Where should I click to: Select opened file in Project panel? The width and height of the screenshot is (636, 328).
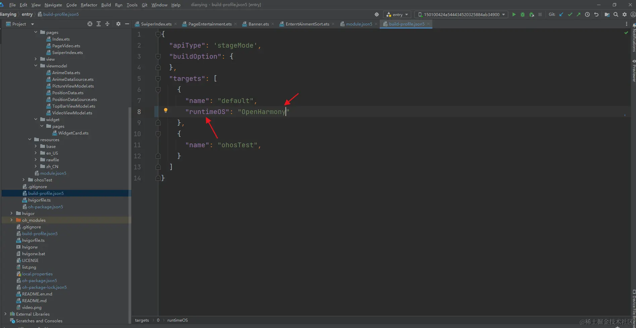click(x=90, y=24)
